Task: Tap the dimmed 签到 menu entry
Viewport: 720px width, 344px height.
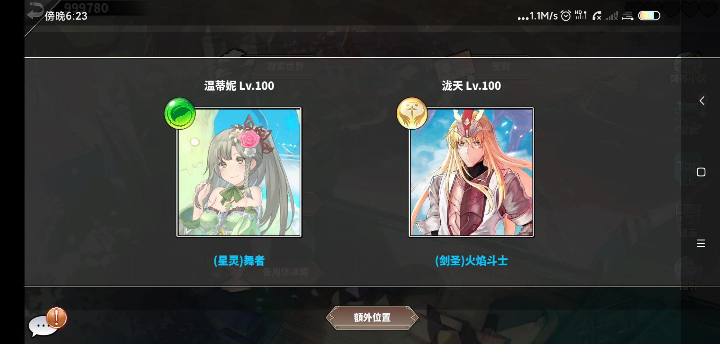Action: 500,66
